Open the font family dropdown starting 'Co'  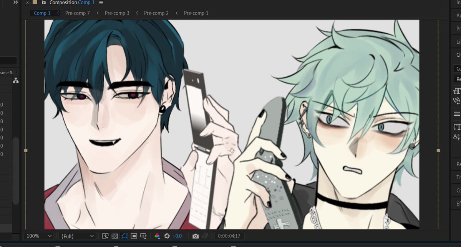click(457, 69)
